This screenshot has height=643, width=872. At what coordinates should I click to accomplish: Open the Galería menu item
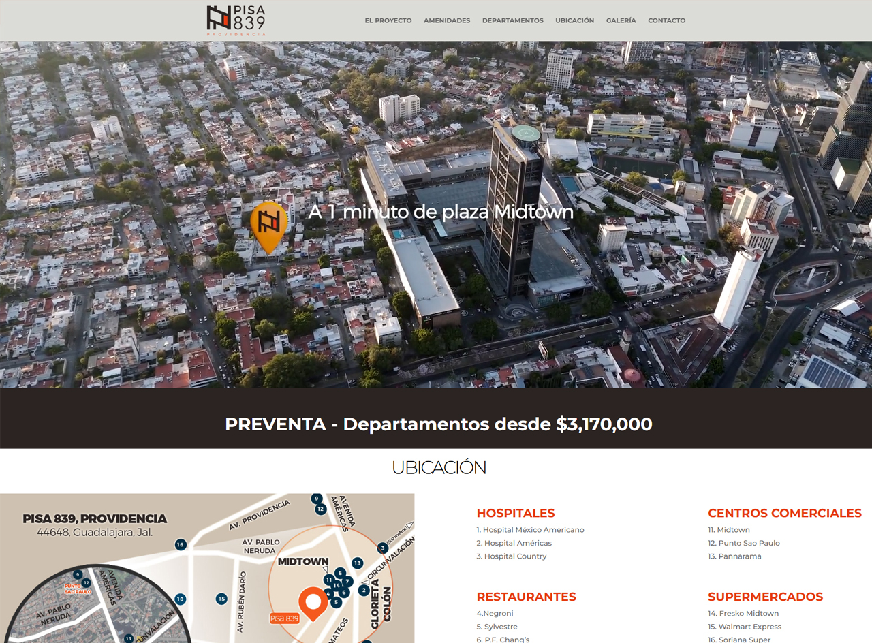point(621,20)
